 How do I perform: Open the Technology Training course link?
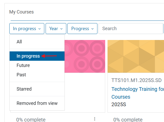coord(138,89)
